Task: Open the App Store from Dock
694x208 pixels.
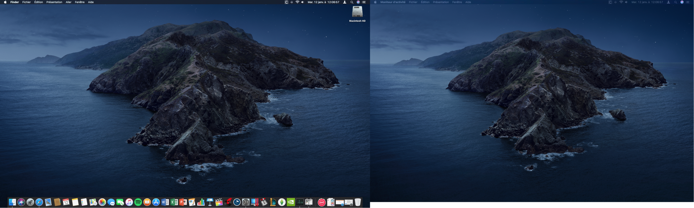Action: pyautogui.click(x=156, y=202)
